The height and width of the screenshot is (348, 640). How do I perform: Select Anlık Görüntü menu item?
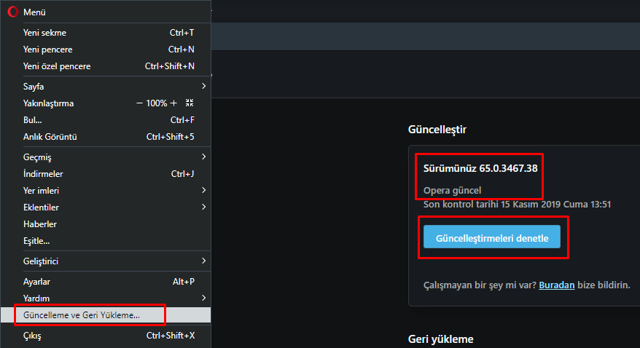pos(106,137)
